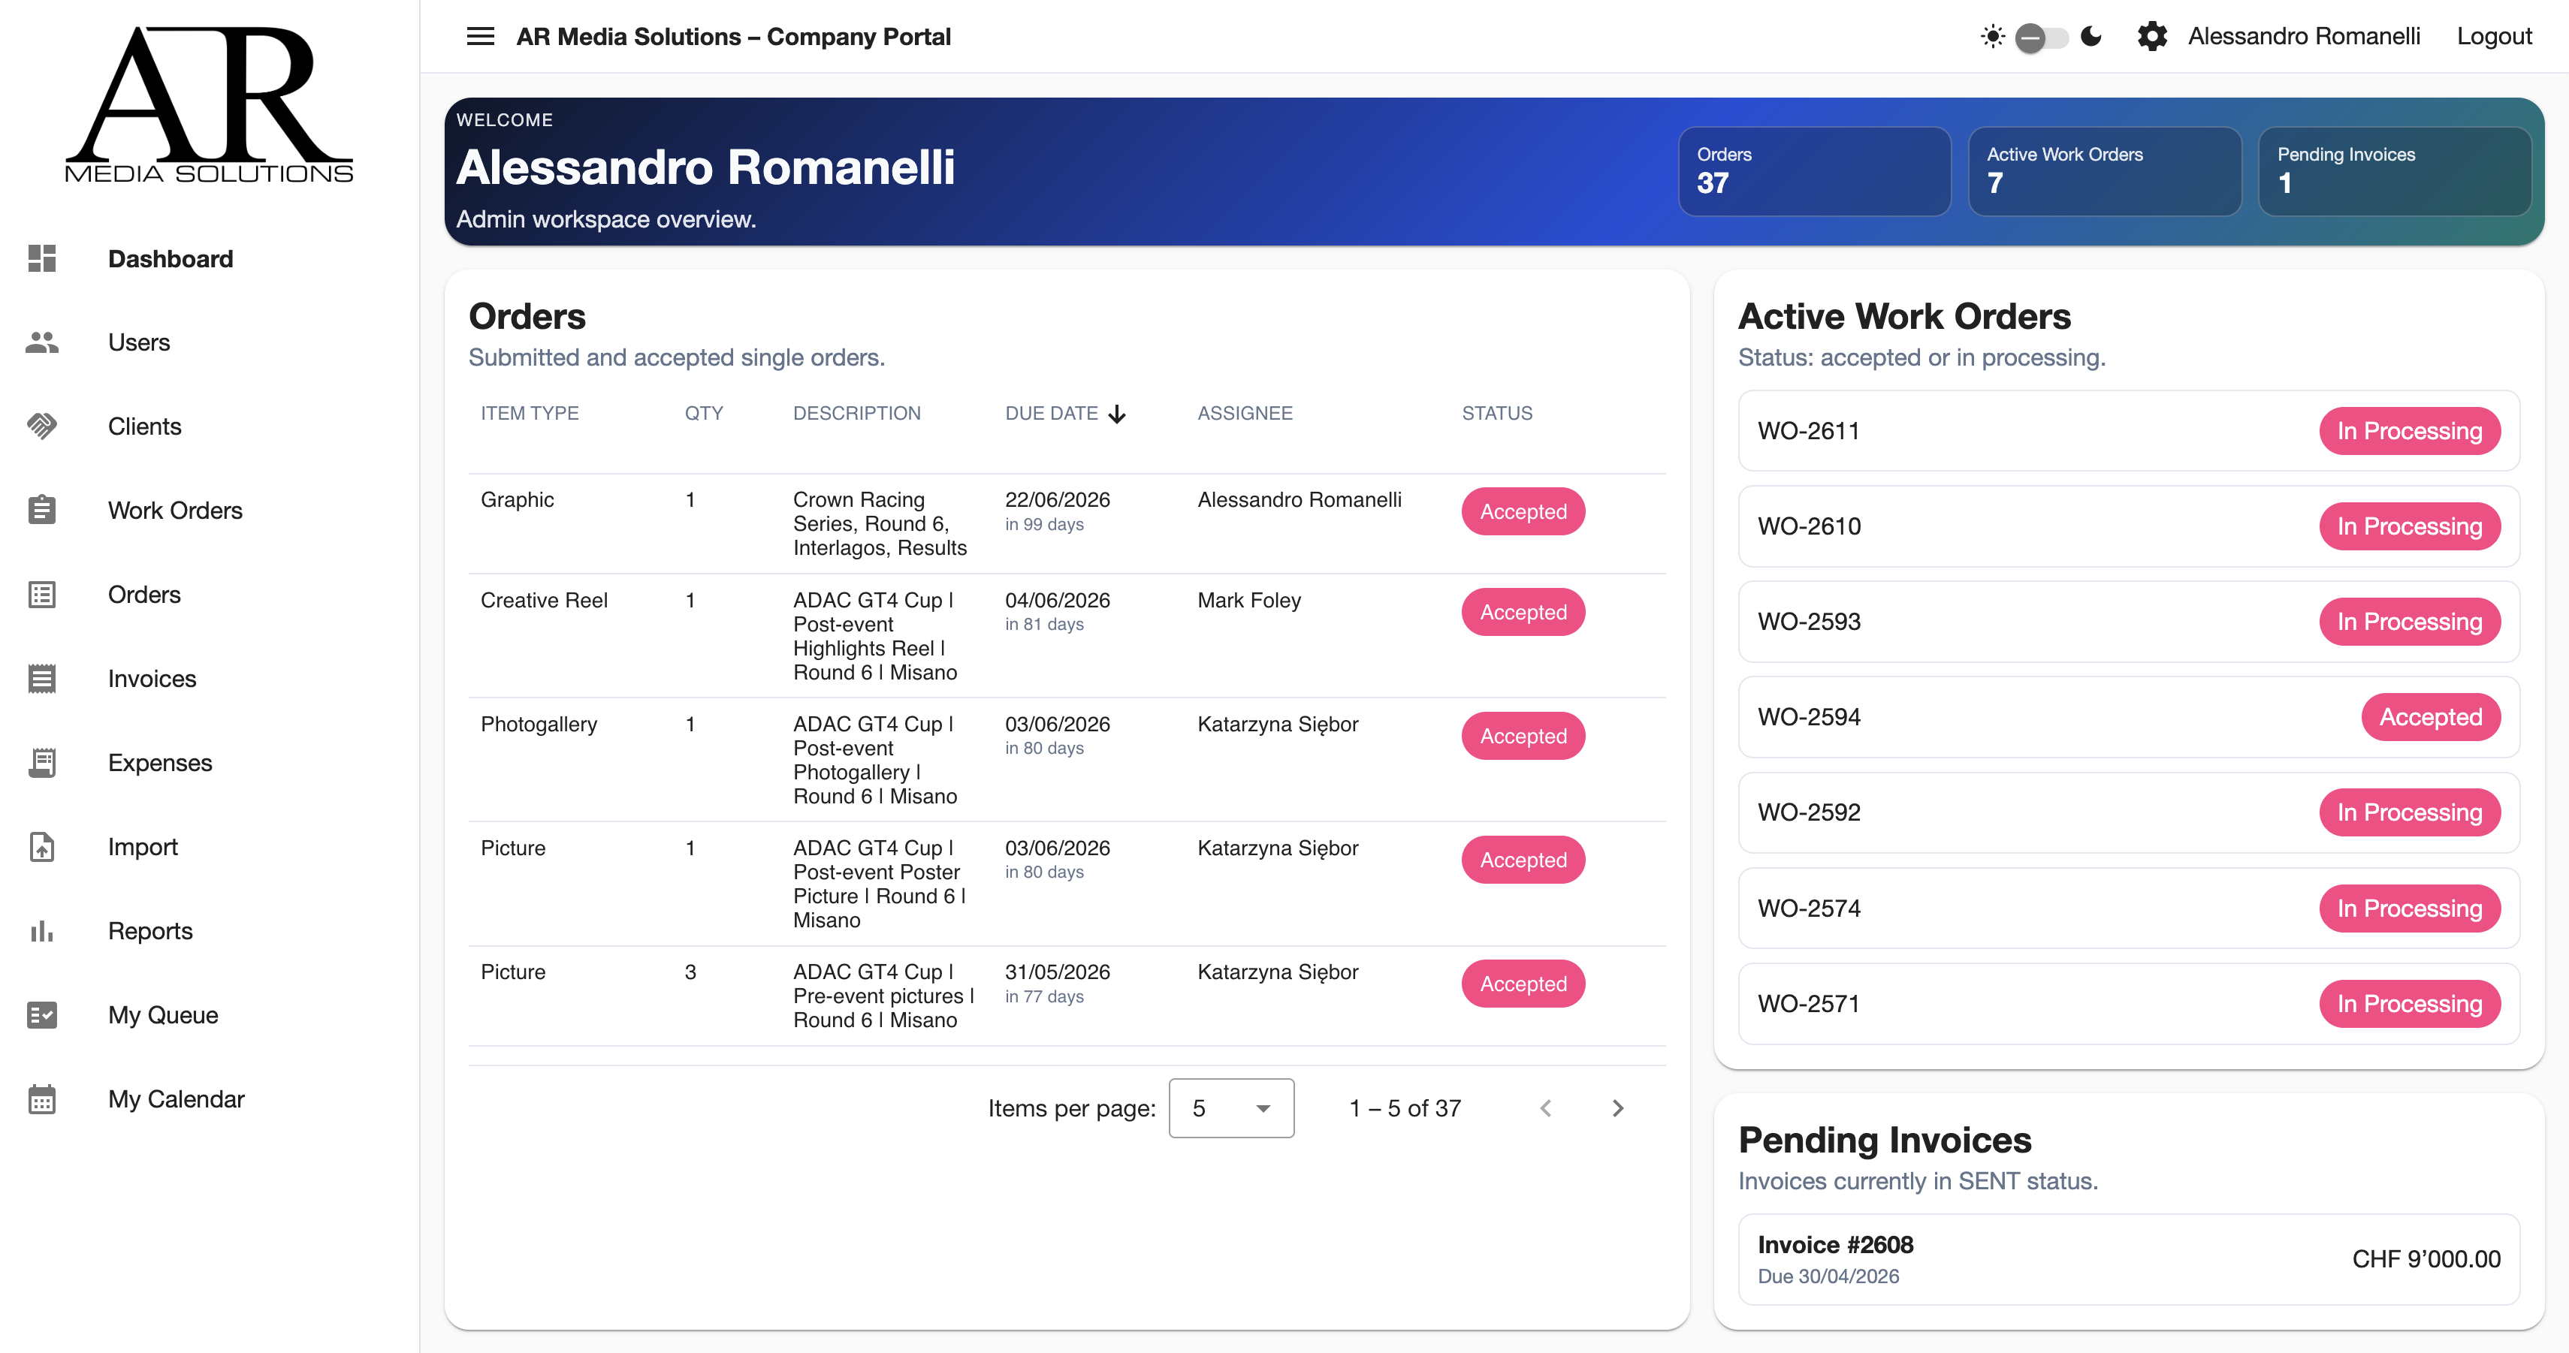Click the Clients handshake icon
2569x1353 pixels.
pyautogui.click(x=42, y=426)
